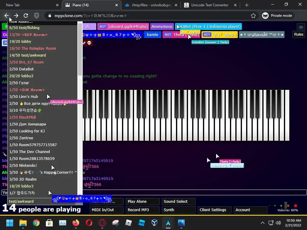Screen dimensions: 307x230
Task: Join the Bro_67 Room
Action: coord(43,62)
